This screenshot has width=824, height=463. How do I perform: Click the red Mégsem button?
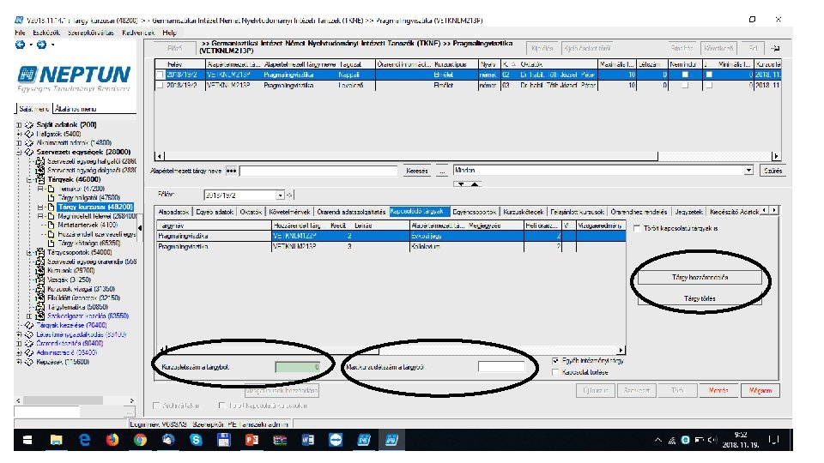pos(760,391)
